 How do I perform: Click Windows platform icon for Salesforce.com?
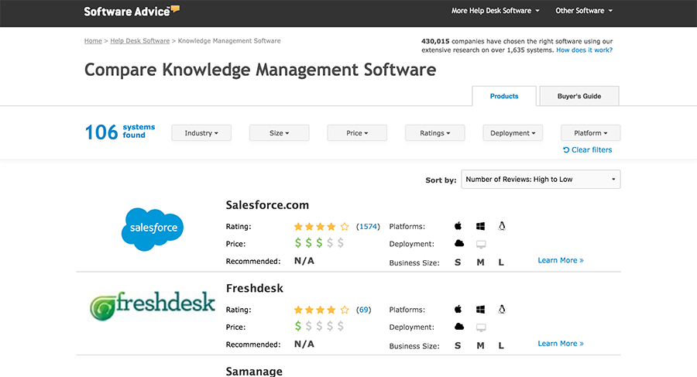pyautogui.click(x=480, y=226)
